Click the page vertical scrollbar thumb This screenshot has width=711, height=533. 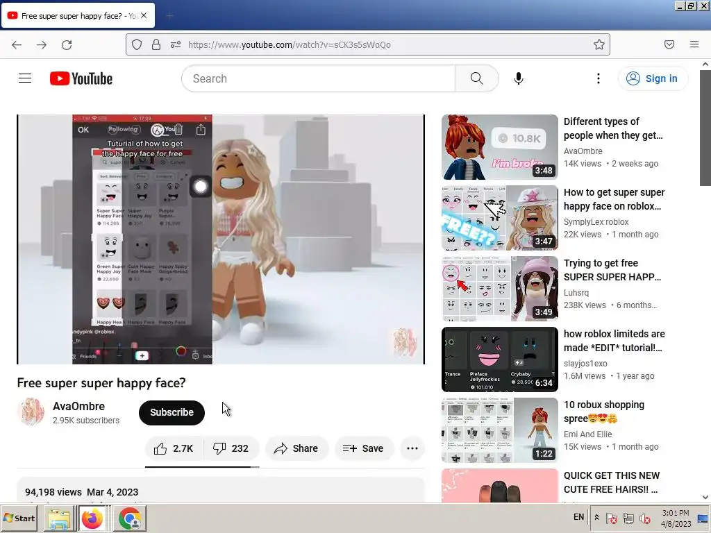(x=705, y=128)
